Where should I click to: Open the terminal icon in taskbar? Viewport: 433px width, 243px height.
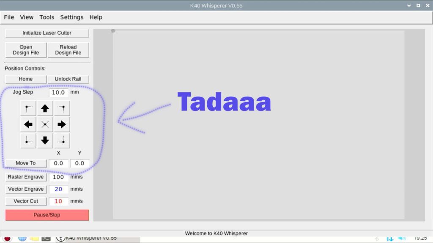pos(46,239)
